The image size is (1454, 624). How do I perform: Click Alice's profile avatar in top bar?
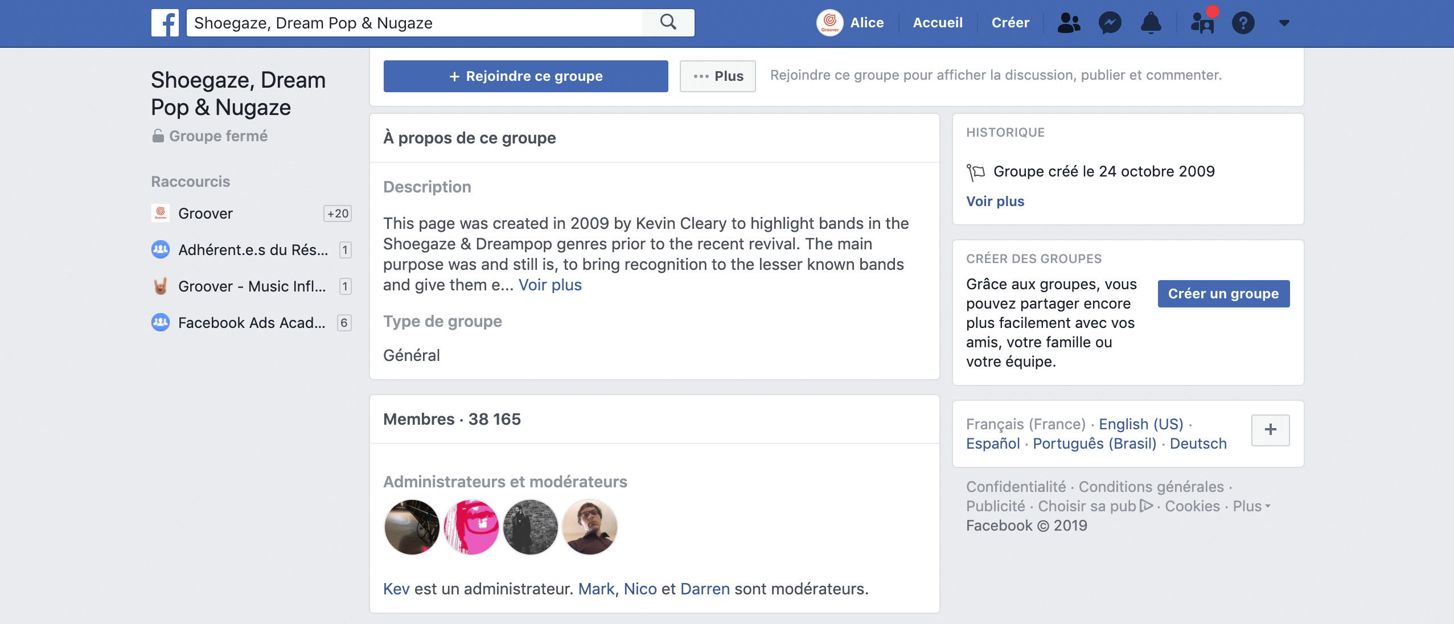tap(830, 23)
